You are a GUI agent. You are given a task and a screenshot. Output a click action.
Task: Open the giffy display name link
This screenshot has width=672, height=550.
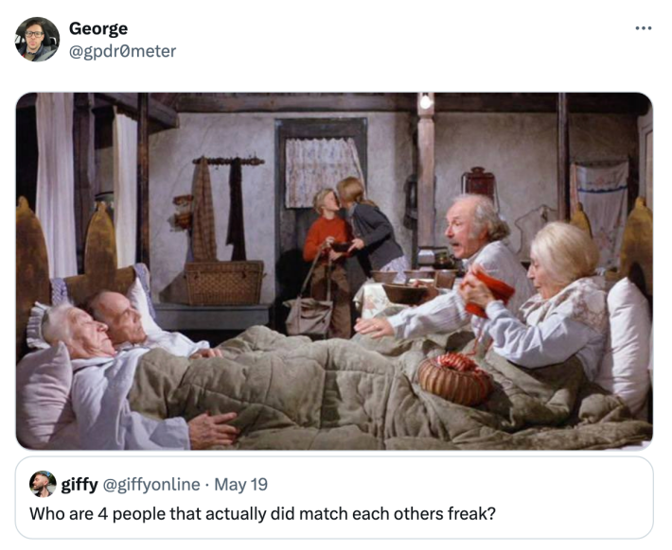(80, 485)
